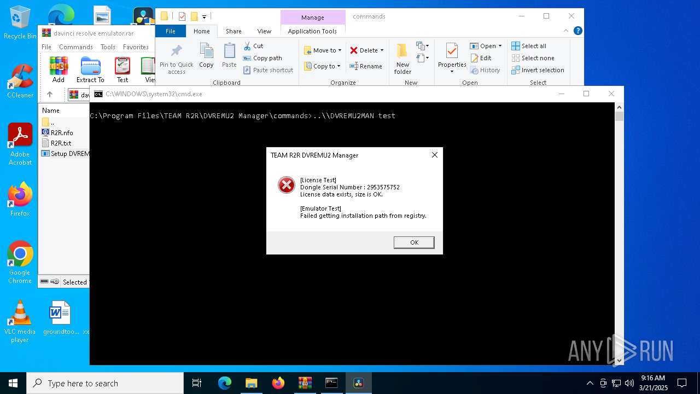Click WinRAR Extract To toolbar button

[90, 70]
